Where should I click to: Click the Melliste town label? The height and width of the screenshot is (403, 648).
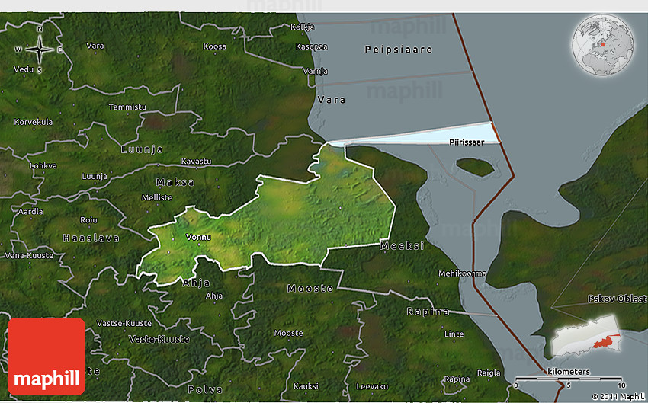pos(157,197)
